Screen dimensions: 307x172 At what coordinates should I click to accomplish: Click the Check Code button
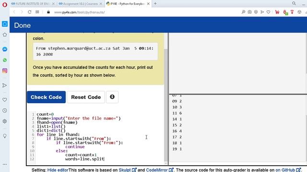point(46,97)
